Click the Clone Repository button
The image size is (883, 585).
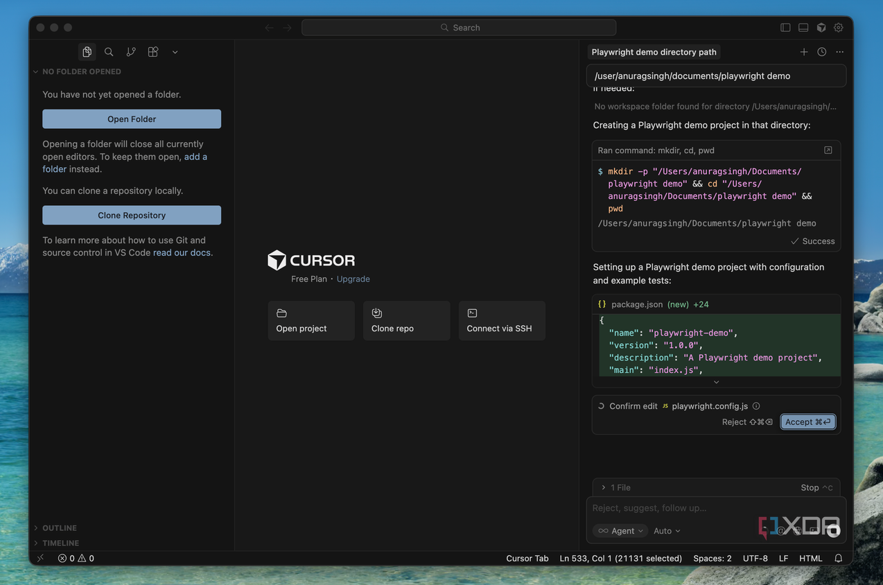[132, 216]
